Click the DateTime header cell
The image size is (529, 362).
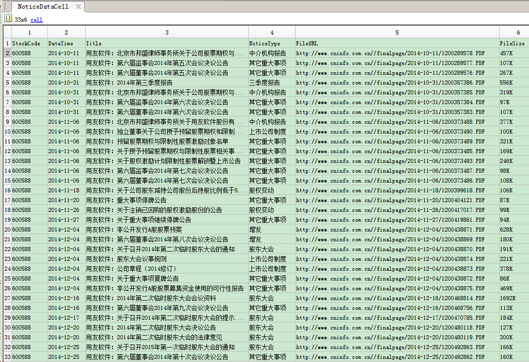click(x=67, y=43)
